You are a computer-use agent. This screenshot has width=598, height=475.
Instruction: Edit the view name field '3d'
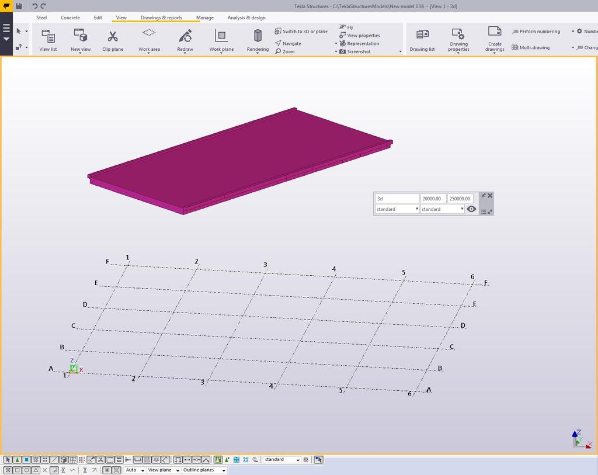(x=397, y=199)
